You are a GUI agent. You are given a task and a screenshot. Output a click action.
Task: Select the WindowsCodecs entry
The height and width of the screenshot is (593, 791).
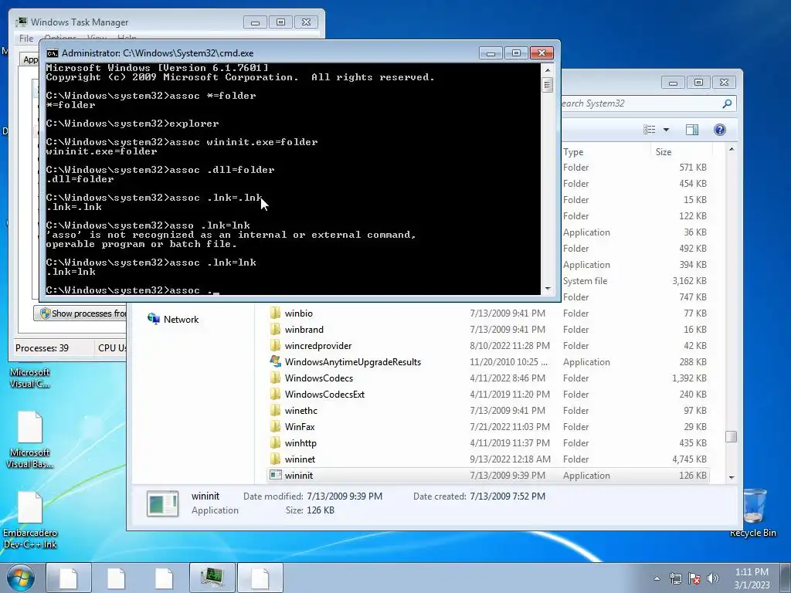[488, 378]
